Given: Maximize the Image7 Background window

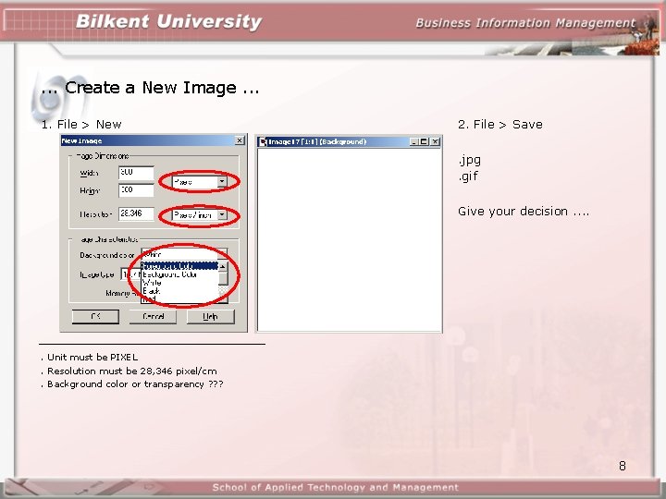Looking at the screenshot, I should 424,141.
